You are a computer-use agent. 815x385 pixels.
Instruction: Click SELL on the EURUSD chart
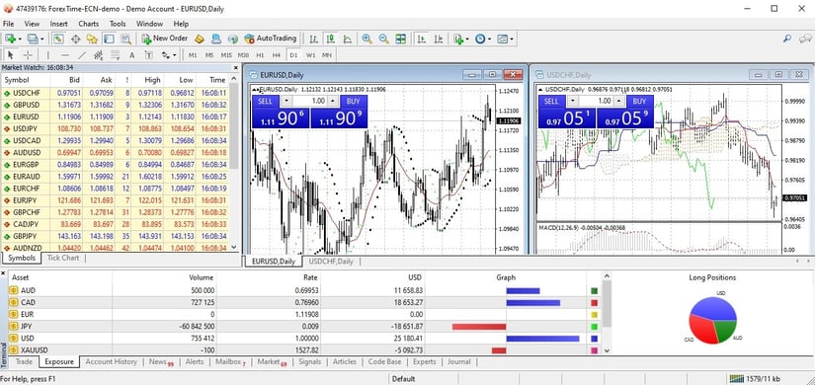point(265,101)
